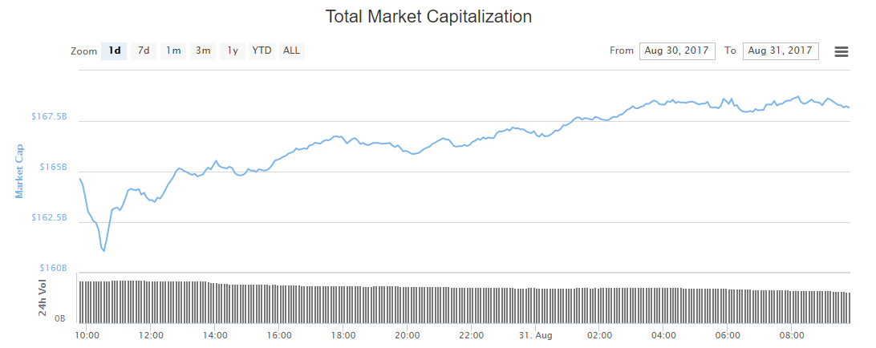Viewport: 876px width, 348px height.
Task: Select the 1d zoom range
Action: click(115, 51)
